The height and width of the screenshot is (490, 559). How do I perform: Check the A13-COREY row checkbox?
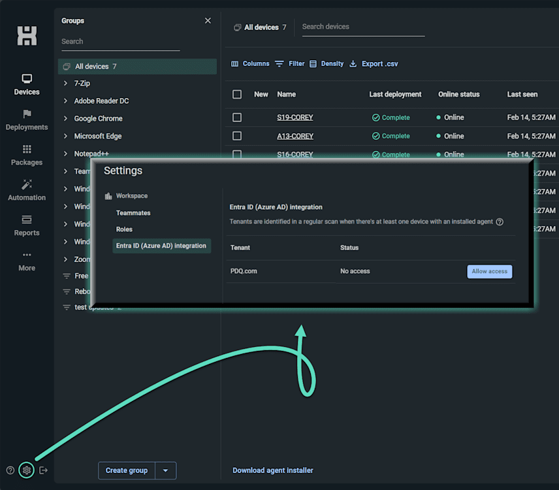click(237, 137)
